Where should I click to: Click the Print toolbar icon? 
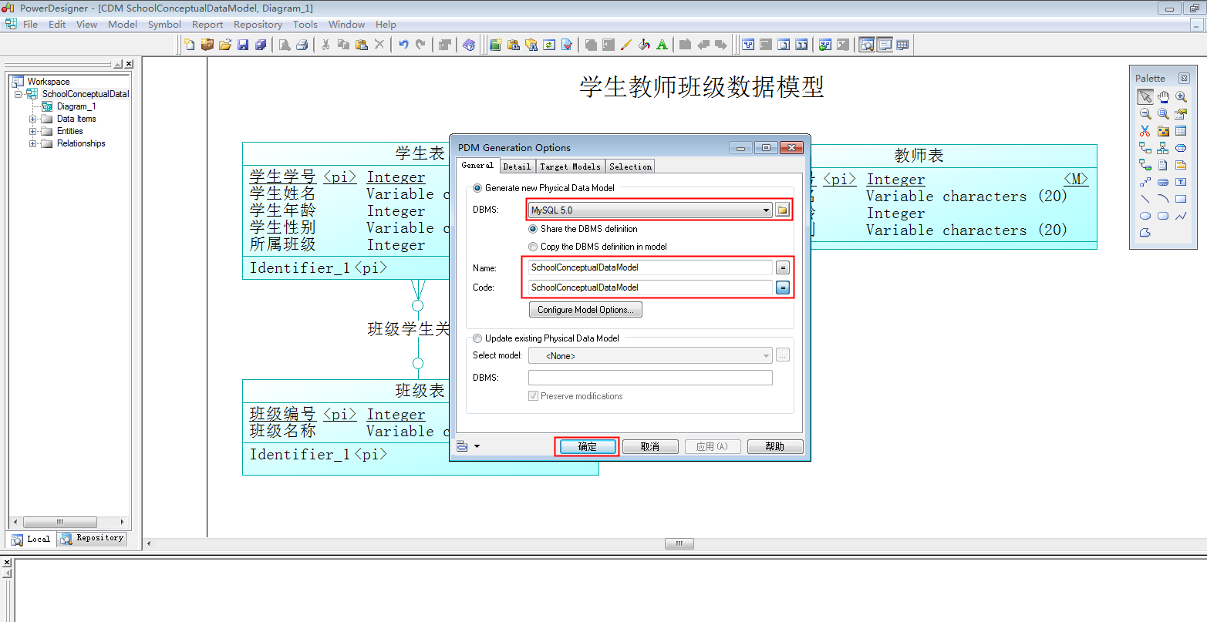[x=302, y=45]
